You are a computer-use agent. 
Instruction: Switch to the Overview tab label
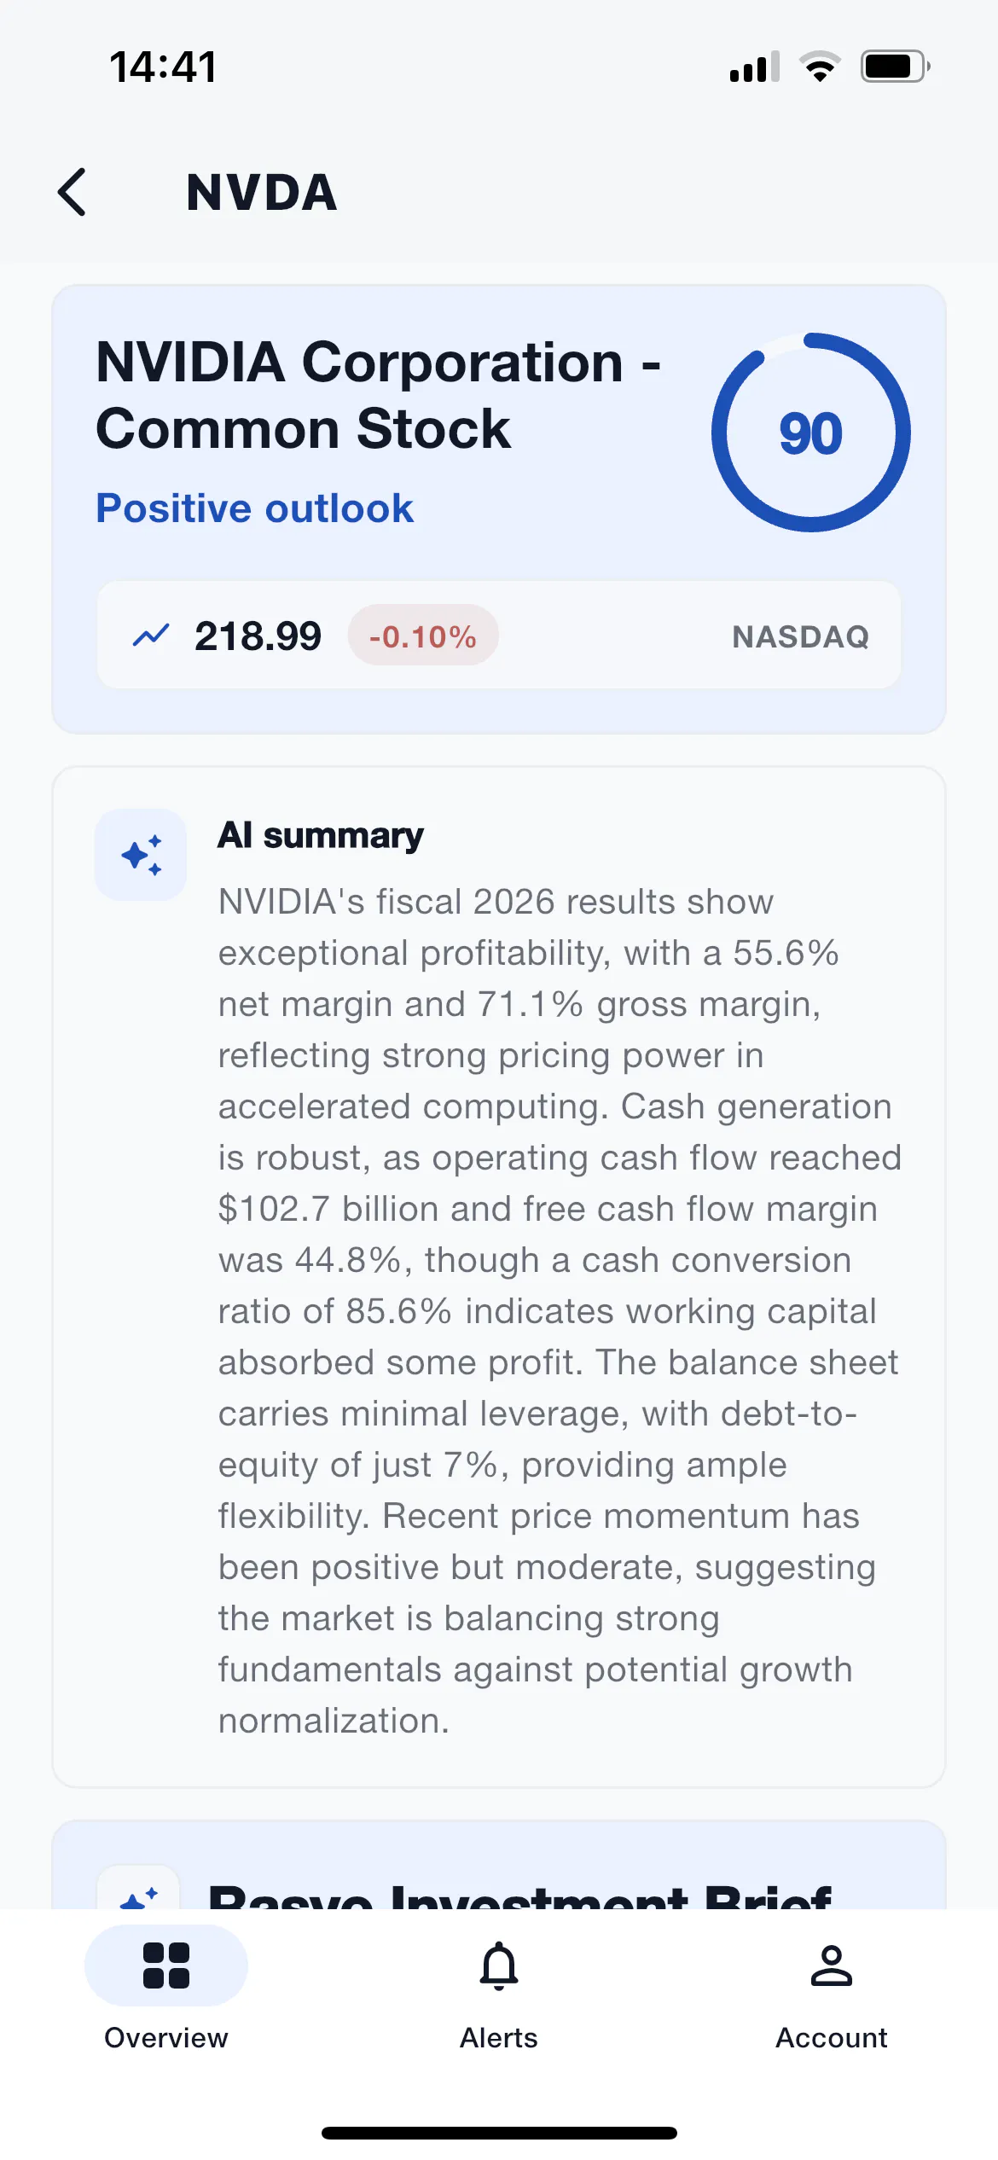click(166, 2037)
